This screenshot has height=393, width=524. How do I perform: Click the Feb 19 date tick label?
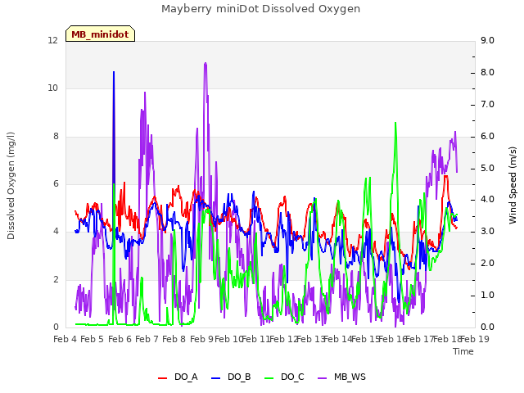475,339
